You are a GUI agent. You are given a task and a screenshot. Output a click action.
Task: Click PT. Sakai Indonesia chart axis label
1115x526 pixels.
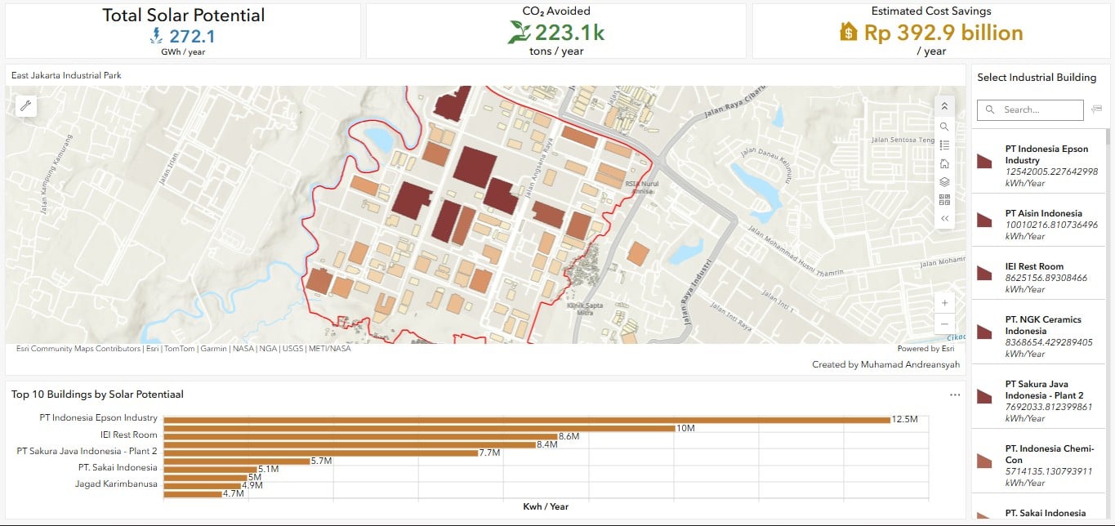pyautogui.click(x=118, y=468)
